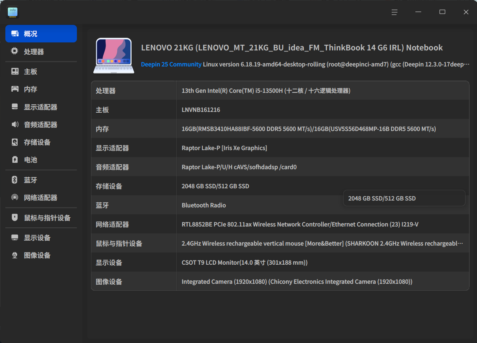Click the Bluetooth Radio value

pyautogui.click(x=203, y=205)
